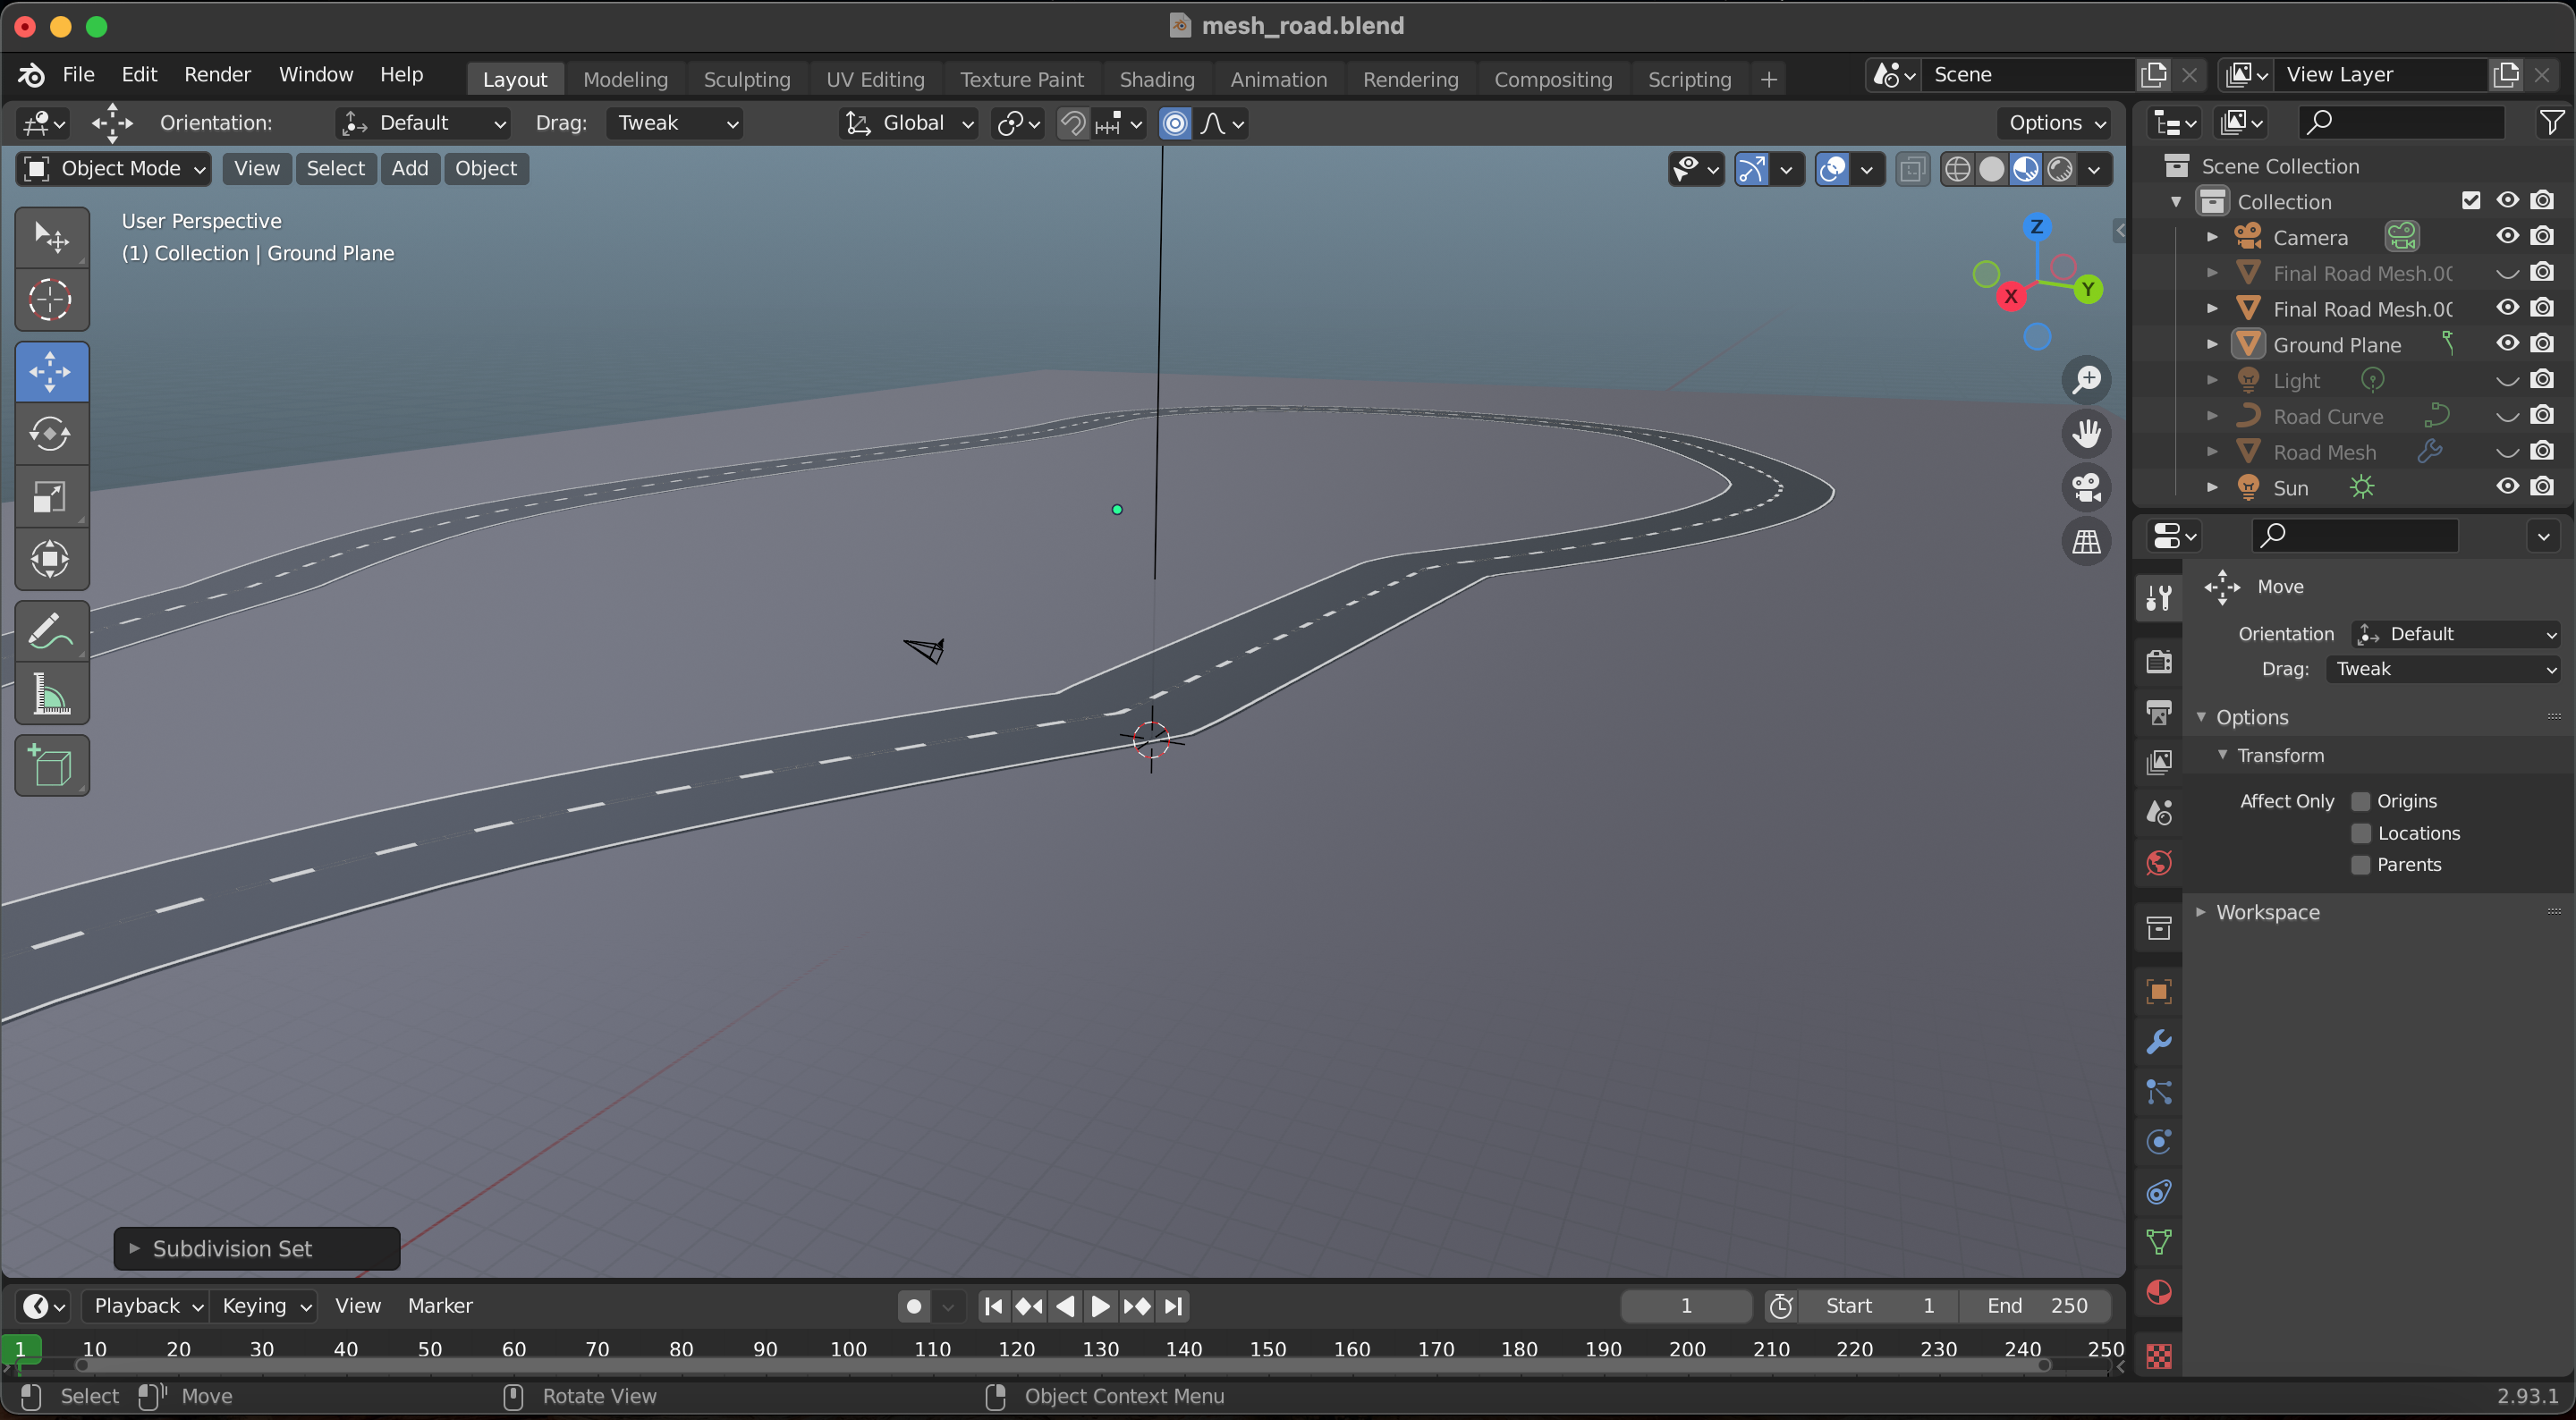Click the Cursor tool icon
This screenshot has width=2576, height=1420.
point(51,300)
